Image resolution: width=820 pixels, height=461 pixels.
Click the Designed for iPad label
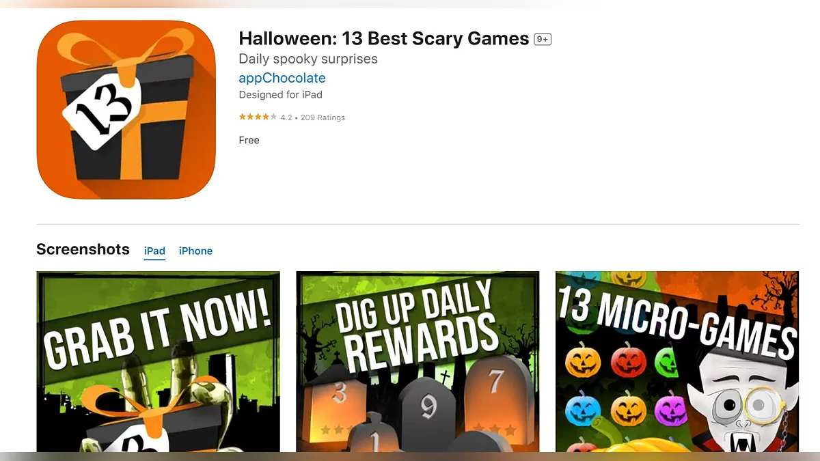280,95
